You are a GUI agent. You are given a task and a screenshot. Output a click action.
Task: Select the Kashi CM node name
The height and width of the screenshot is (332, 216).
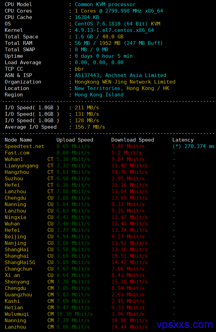click(12, 301)
